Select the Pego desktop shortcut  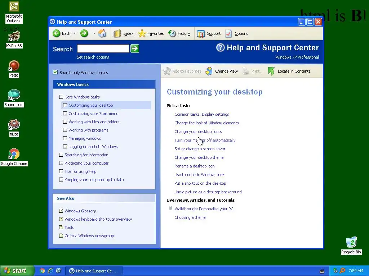click(14, 69)
